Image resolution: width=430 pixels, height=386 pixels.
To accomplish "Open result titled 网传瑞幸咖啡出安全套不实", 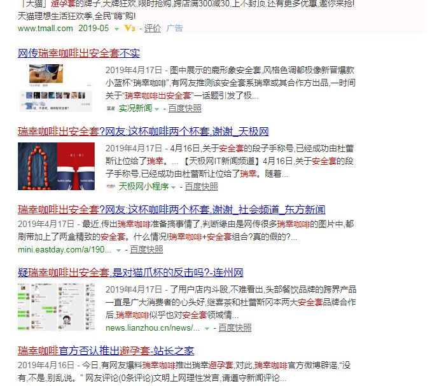I will 79,53.
